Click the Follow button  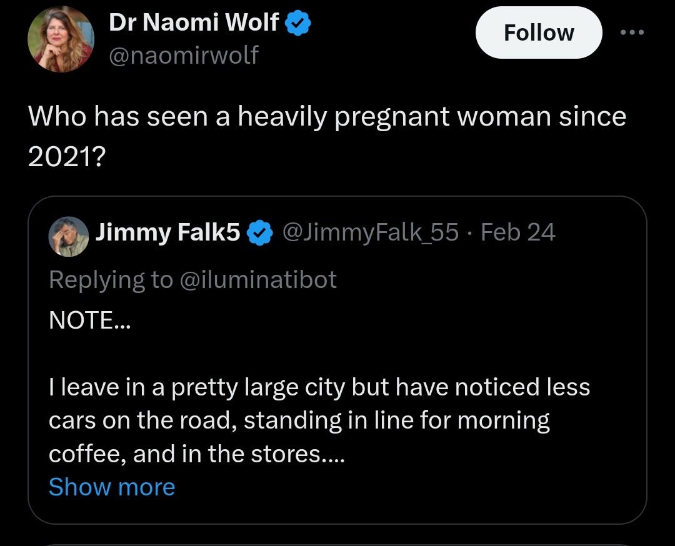[x=538, y=32]
